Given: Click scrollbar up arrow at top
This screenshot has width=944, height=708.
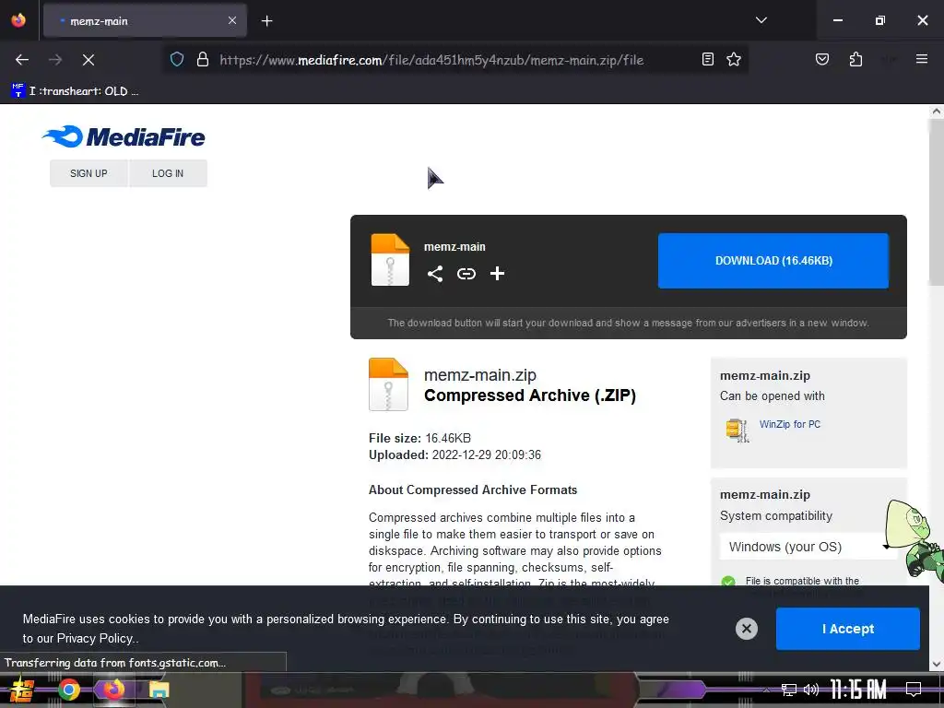Looking at the screenshot, I should point(936,111).
